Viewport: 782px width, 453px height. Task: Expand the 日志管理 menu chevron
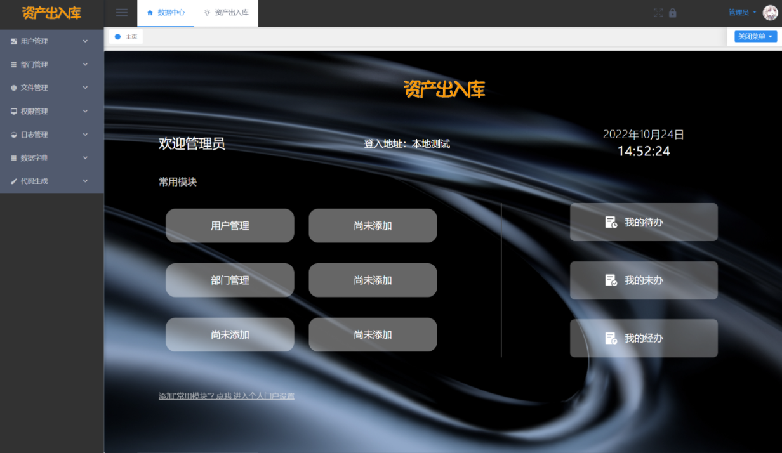pyautogui.click(x=85, y=135)
